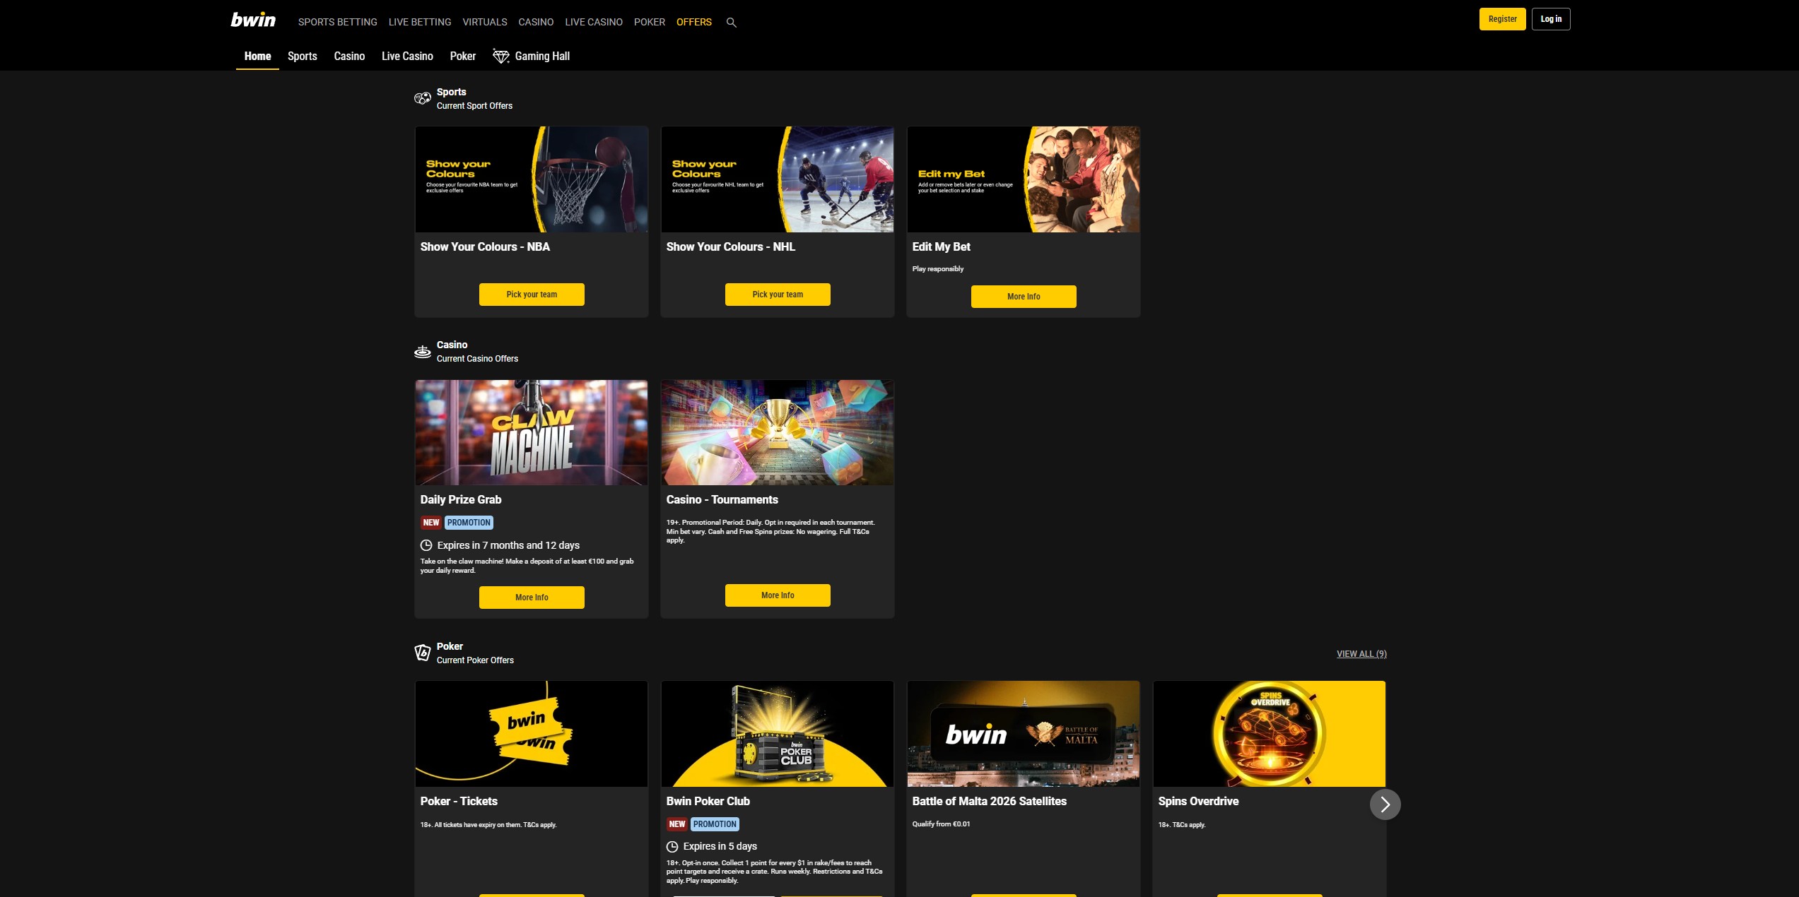Click the Daily Prize Grab title
1799x897 pixels.
tap(461, 499)
